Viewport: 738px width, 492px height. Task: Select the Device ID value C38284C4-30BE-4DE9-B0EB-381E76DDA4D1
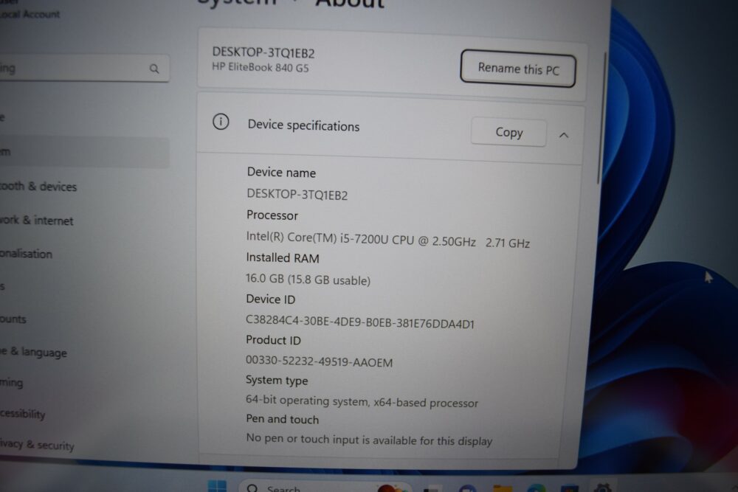point(360,322)
